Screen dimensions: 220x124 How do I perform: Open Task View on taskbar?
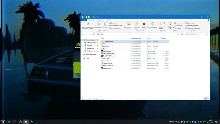(9, 122)
